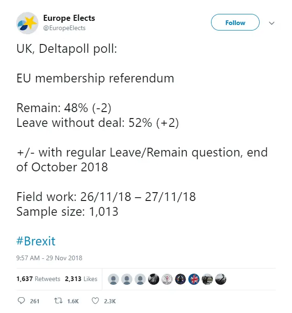The width and height of the screenshot is (292, 313).
Task: Click the 1.6K retweet count
Action: click(x=73, y=301)
